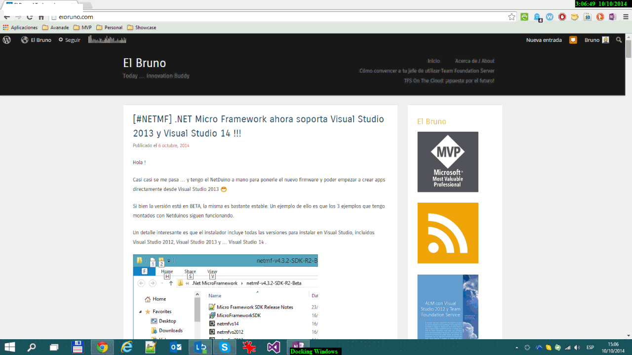Click Nueva entrada to create a post
This screenshot has width=632, height=355.
544,40
